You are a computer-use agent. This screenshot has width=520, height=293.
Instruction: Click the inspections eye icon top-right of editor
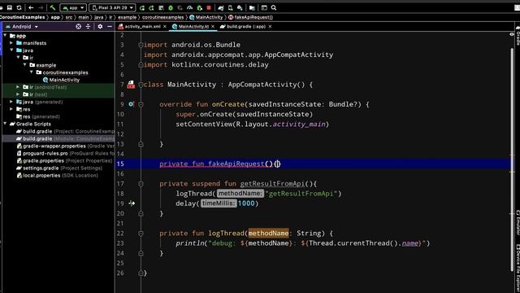(512, 34)
